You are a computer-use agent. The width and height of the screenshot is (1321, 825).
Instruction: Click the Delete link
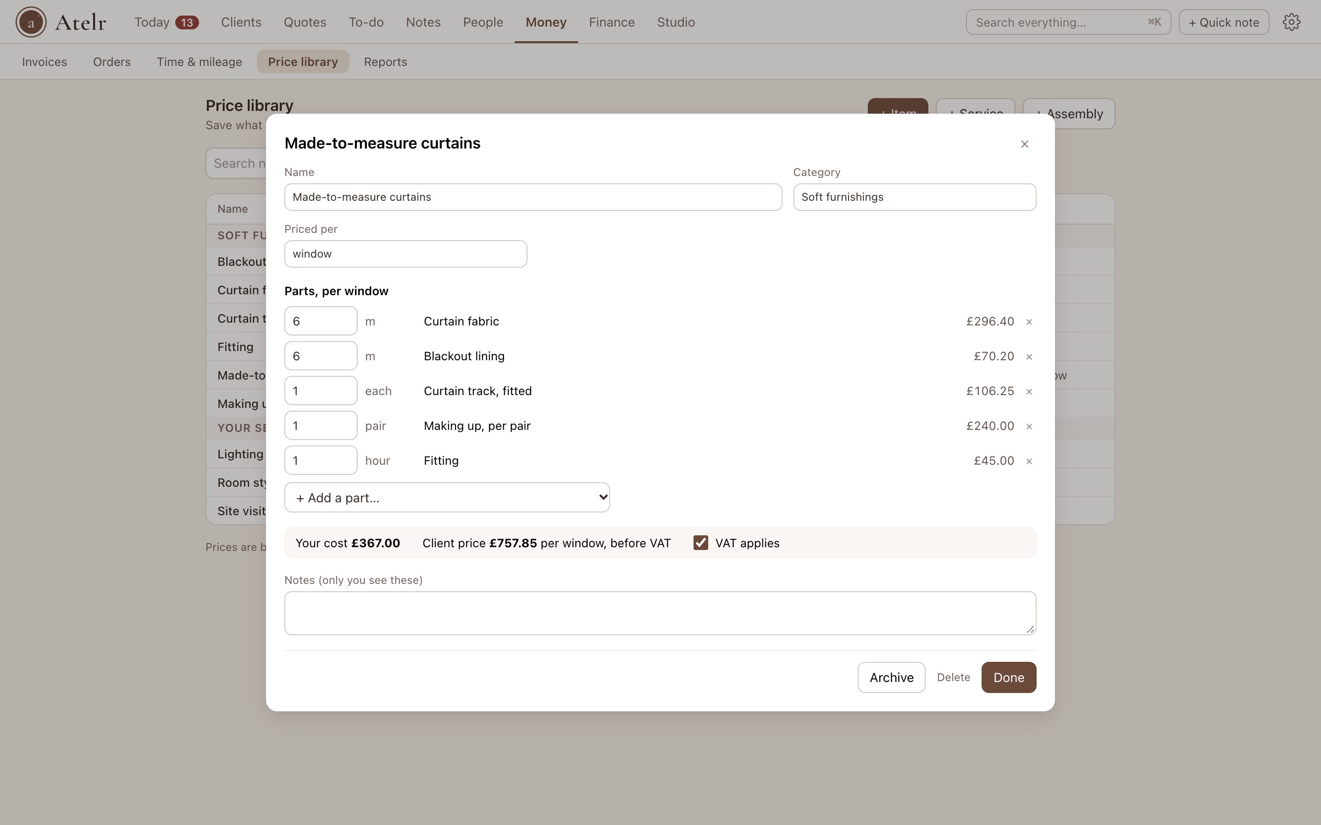click(x=953, y=677)
